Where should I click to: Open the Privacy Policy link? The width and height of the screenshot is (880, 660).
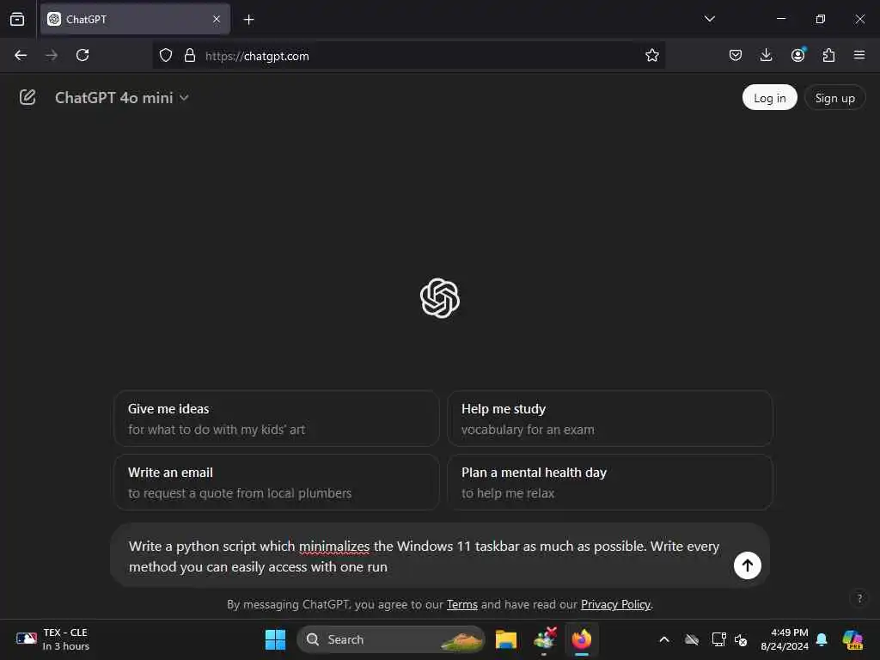pyautogui.click(x=615, y=604)
